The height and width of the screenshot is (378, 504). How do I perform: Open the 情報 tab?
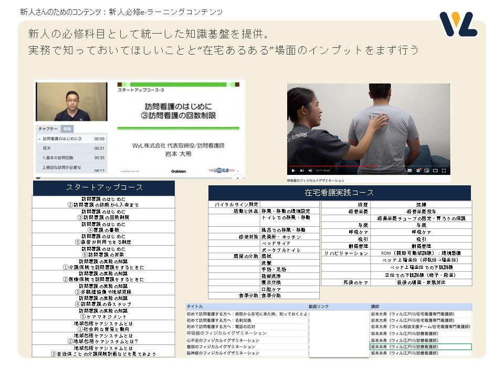pos(67,129)
